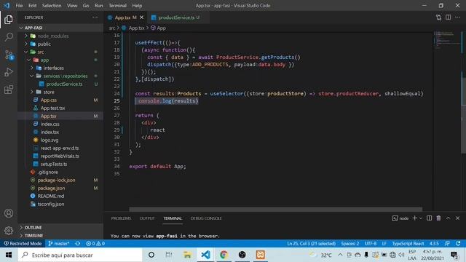466x262 pixels.
Task: Kill terminal with trash icon
Action: 438,218
